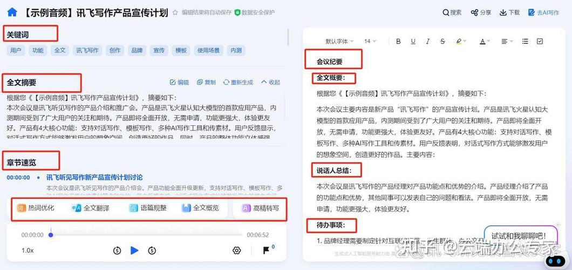Select the 全文 keyword tag
This screenshot has height=270, width=572.
click(x=60, y=50)
